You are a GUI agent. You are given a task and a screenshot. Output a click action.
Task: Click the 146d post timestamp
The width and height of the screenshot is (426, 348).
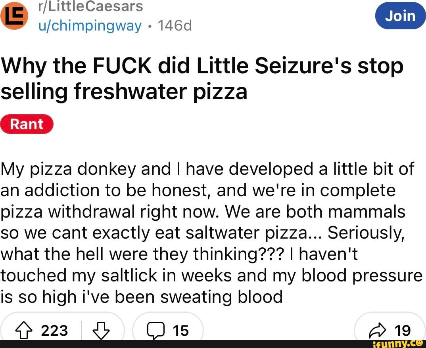(x=175, y=25)
